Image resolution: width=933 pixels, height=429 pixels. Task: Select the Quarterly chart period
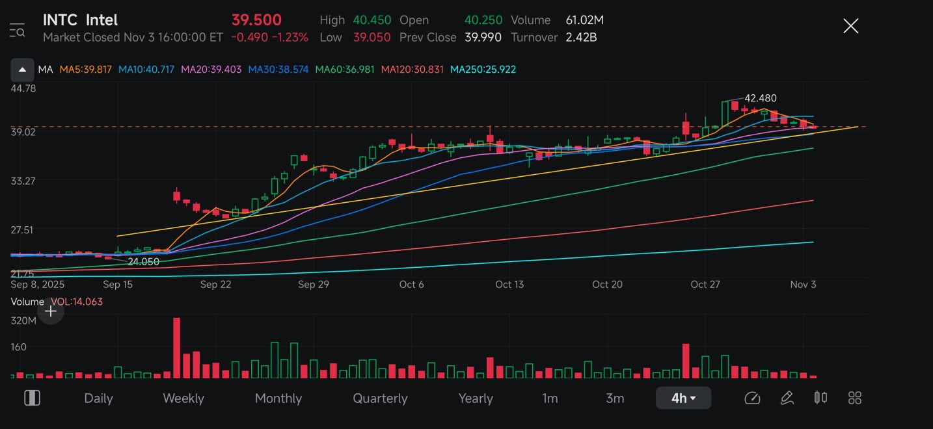point(380,398)
